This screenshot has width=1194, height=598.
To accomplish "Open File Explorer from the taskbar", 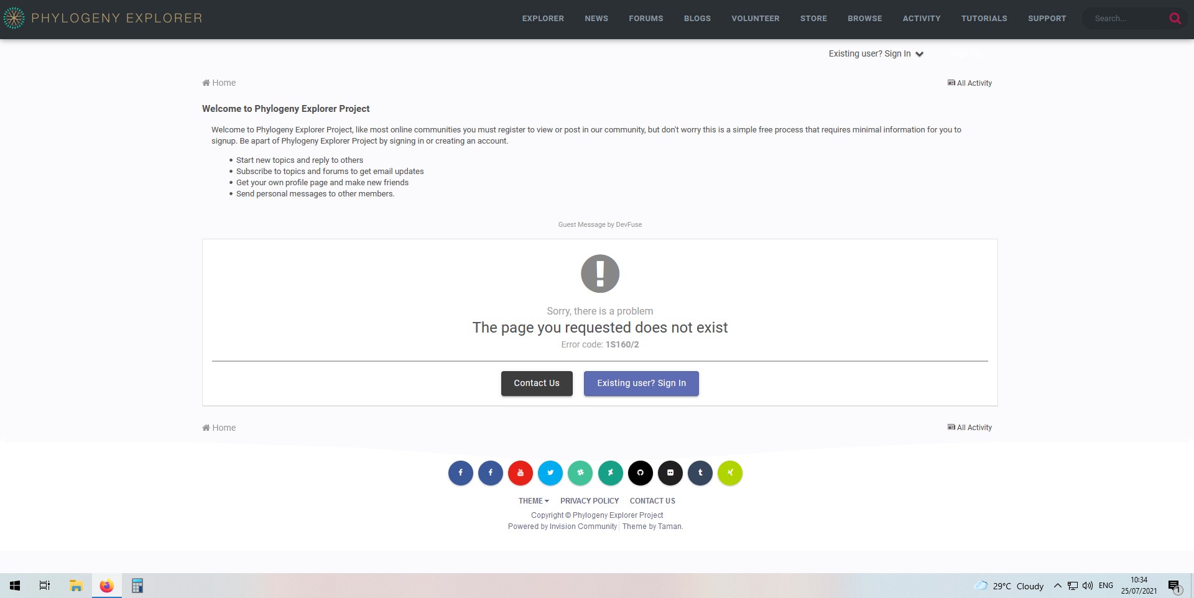I will click(x=76, y=586).
